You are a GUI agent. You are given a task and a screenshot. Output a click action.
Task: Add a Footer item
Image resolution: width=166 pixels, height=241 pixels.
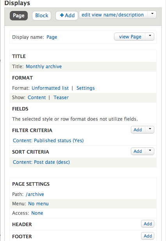148,236
